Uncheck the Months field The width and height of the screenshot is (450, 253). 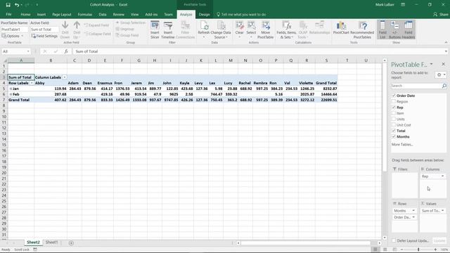394,137
